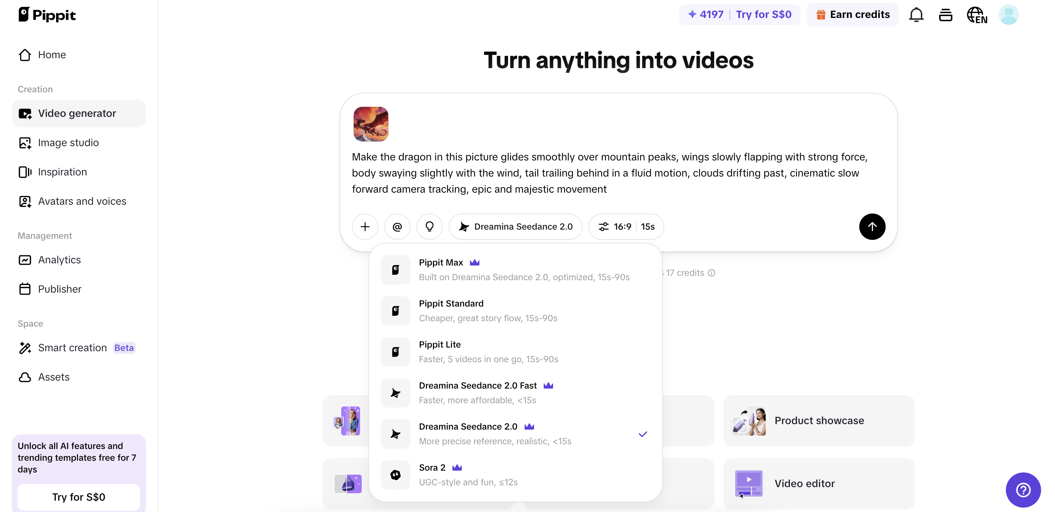Viewport: 1055px width, 512px height.
Task: Click the plus icon to attach media
Action: 364,226
